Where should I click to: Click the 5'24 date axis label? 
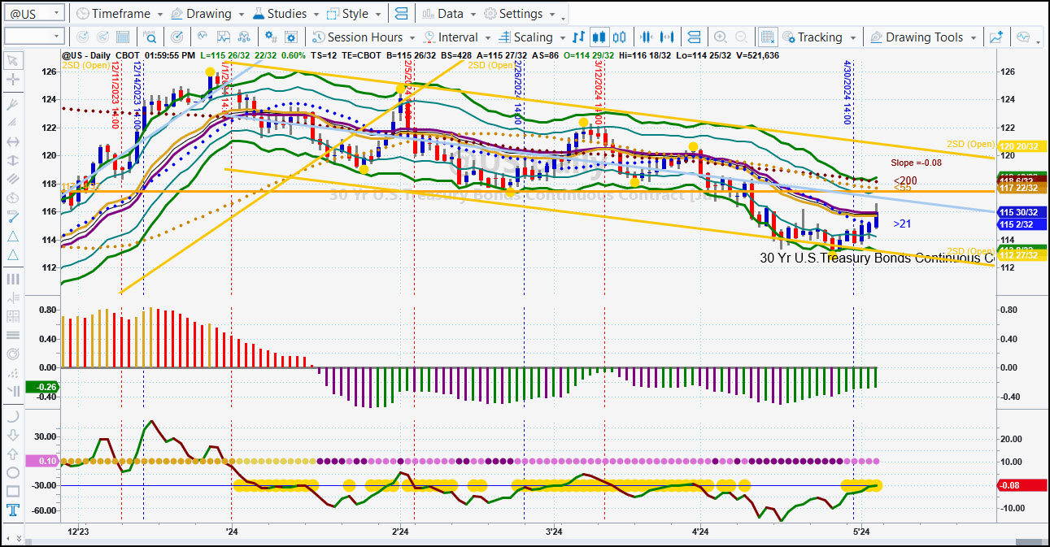(x=861, y=532)
